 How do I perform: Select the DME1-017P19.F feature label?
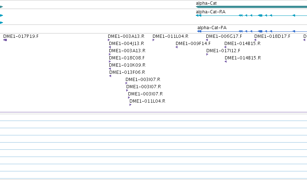21,36
